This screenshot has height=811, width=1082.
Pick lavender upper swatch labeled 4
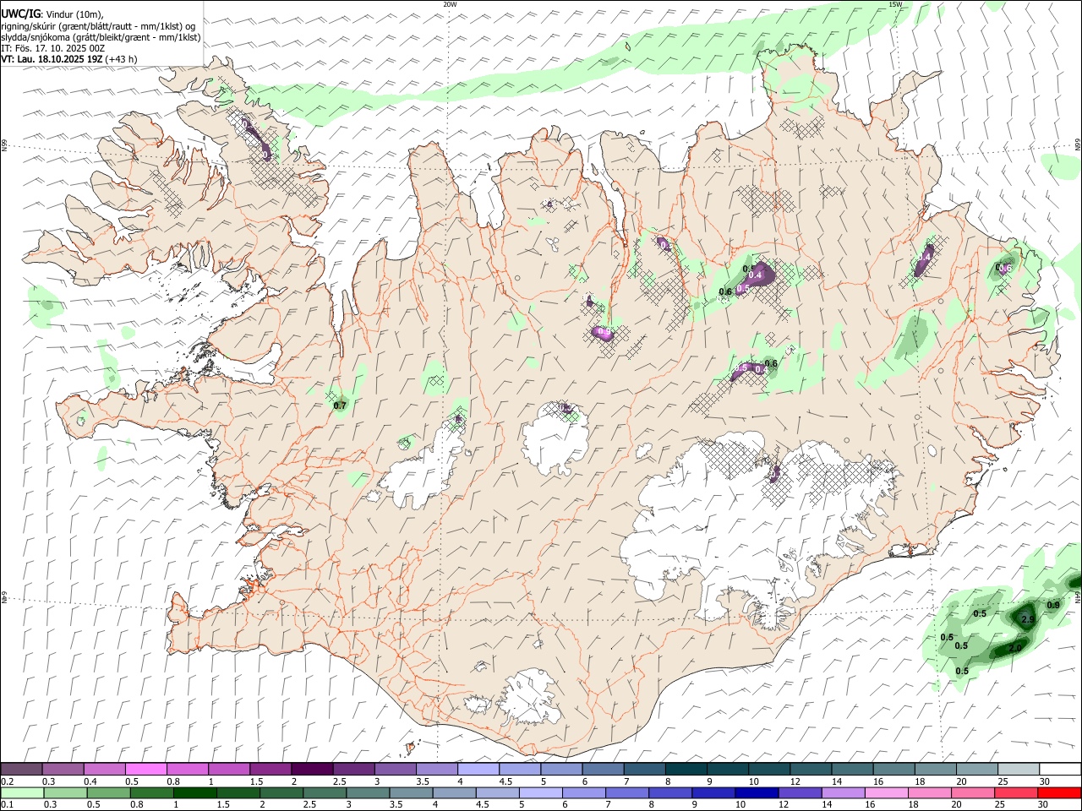[x=478, y=770]
